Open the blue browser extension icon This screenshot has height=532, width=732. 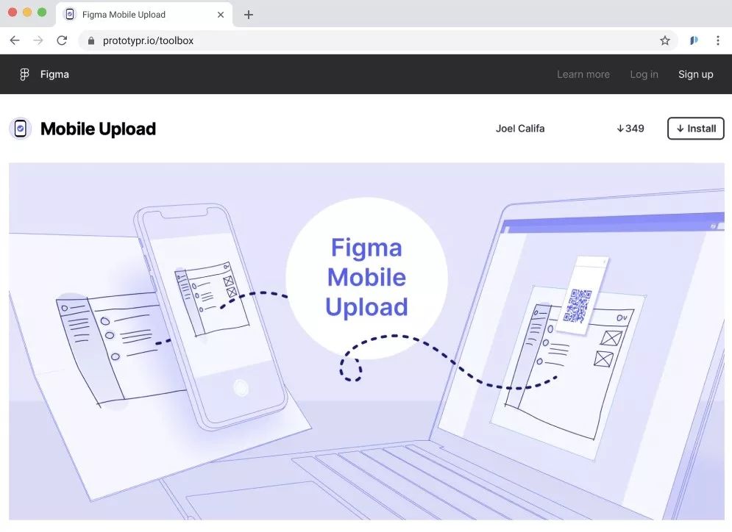[x=694, y=40]
